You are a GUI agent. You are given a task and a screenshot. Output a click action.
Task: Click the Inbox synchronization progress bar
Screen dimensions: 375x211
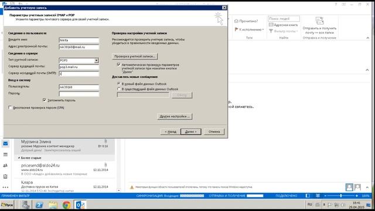coord(192,196)
